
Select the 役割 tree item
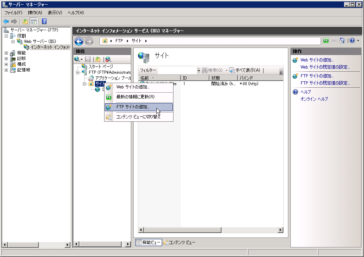click(x=21, y=36)
